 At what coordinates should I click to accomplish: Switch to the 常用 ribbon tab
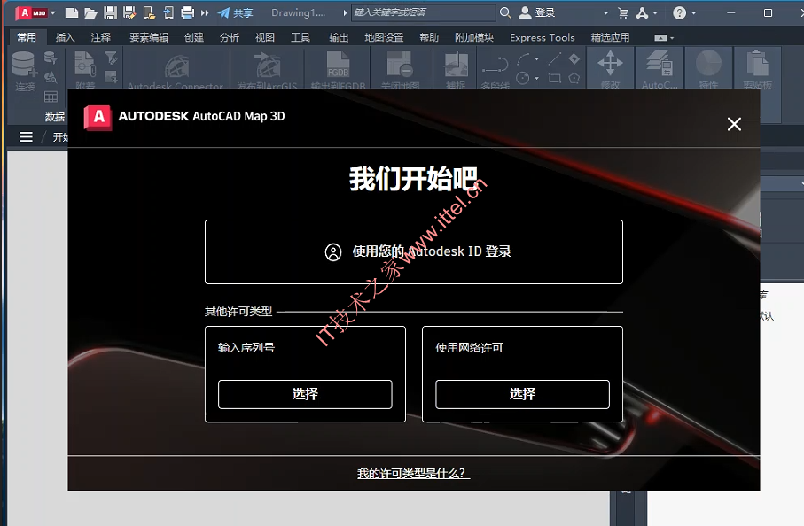27,37
